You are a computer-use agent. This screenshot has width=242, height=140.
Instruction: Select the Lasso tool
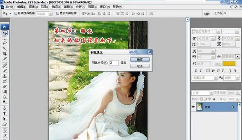[5, 43]
